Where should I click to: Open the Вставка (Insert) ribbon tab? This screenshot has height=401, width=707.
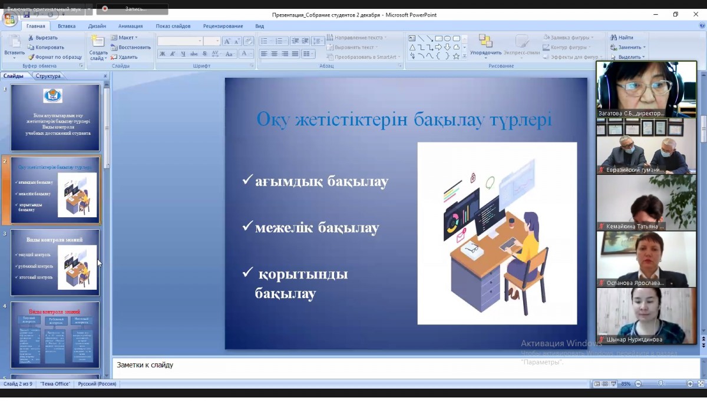pos(67,26)
